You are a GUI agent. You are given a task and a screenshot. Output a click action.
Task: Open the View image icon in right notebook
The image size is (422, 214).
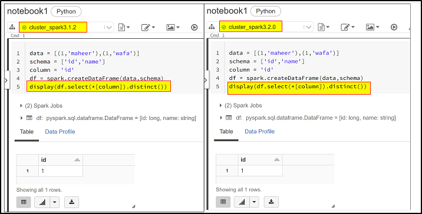pos(372,27)
